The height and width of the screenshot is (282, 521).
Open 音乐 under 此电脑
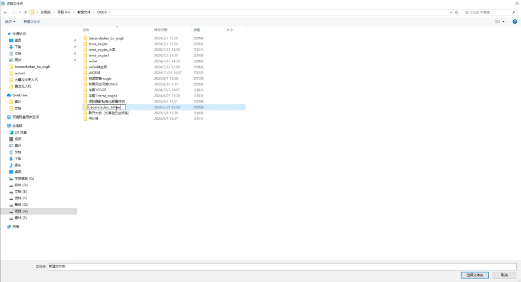click(x=18, y=165)
